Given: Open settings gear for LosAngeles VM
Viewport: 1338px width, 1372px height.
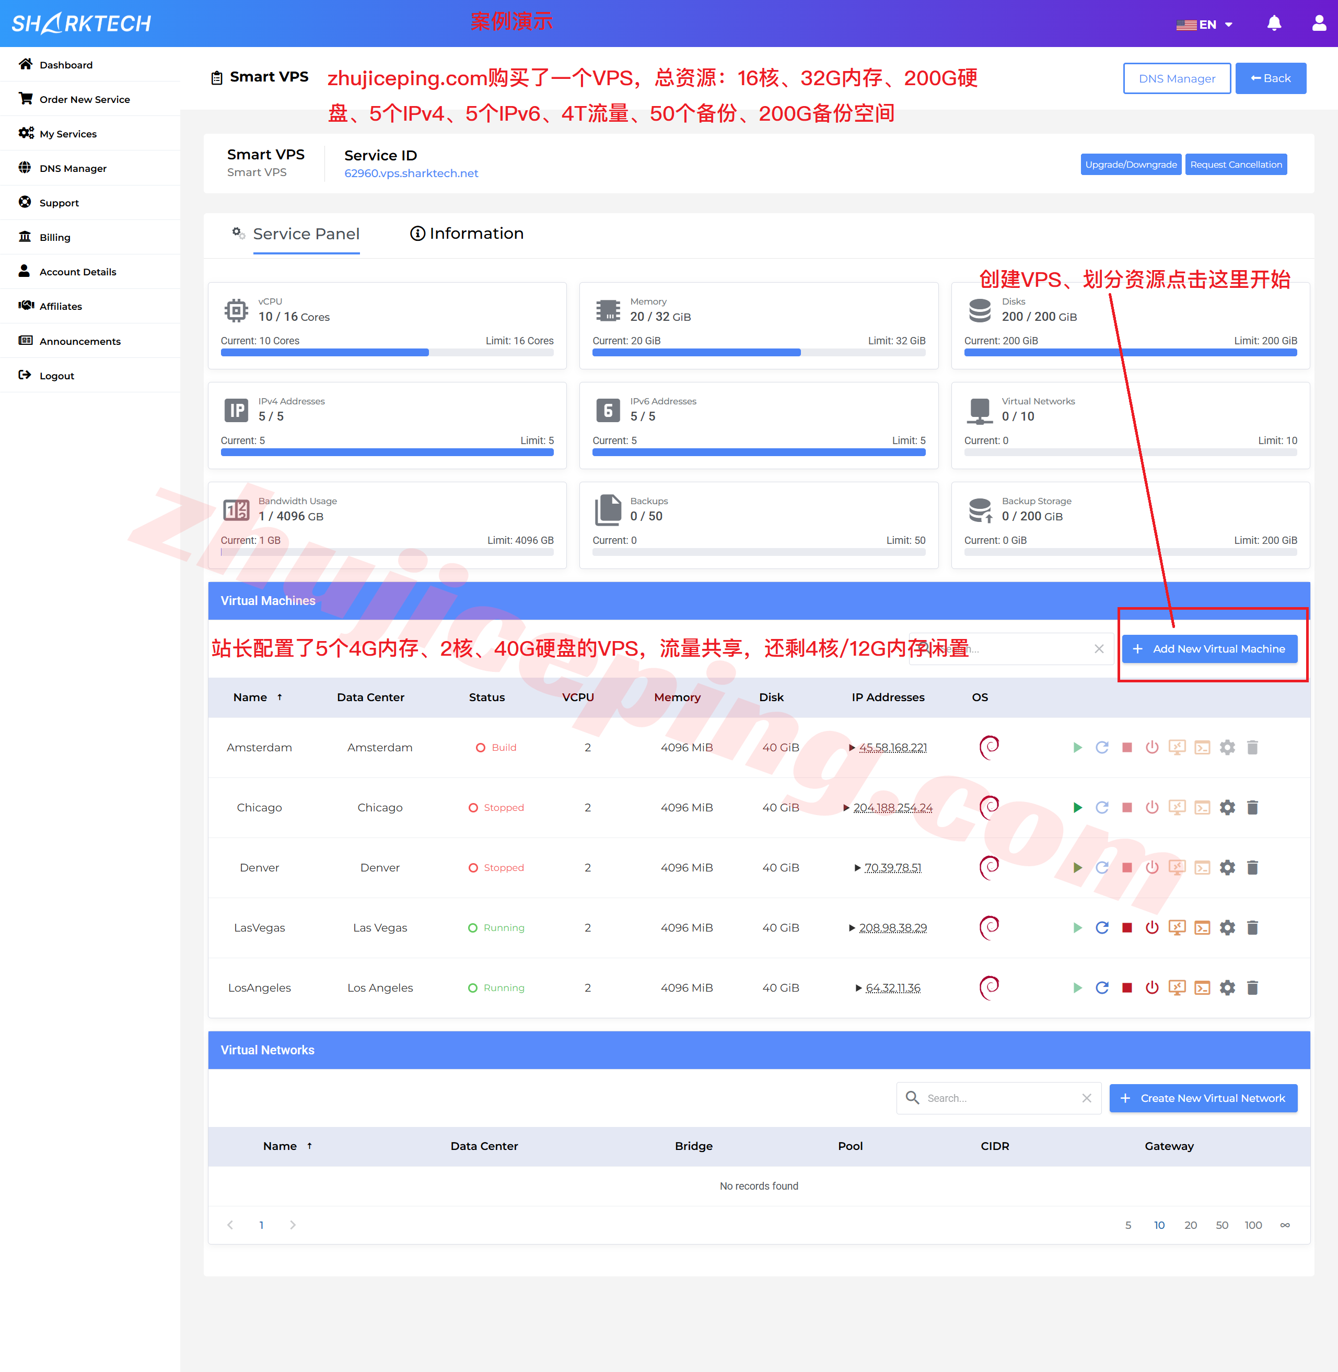Looking at the screenshot, I should [1227, 987].
